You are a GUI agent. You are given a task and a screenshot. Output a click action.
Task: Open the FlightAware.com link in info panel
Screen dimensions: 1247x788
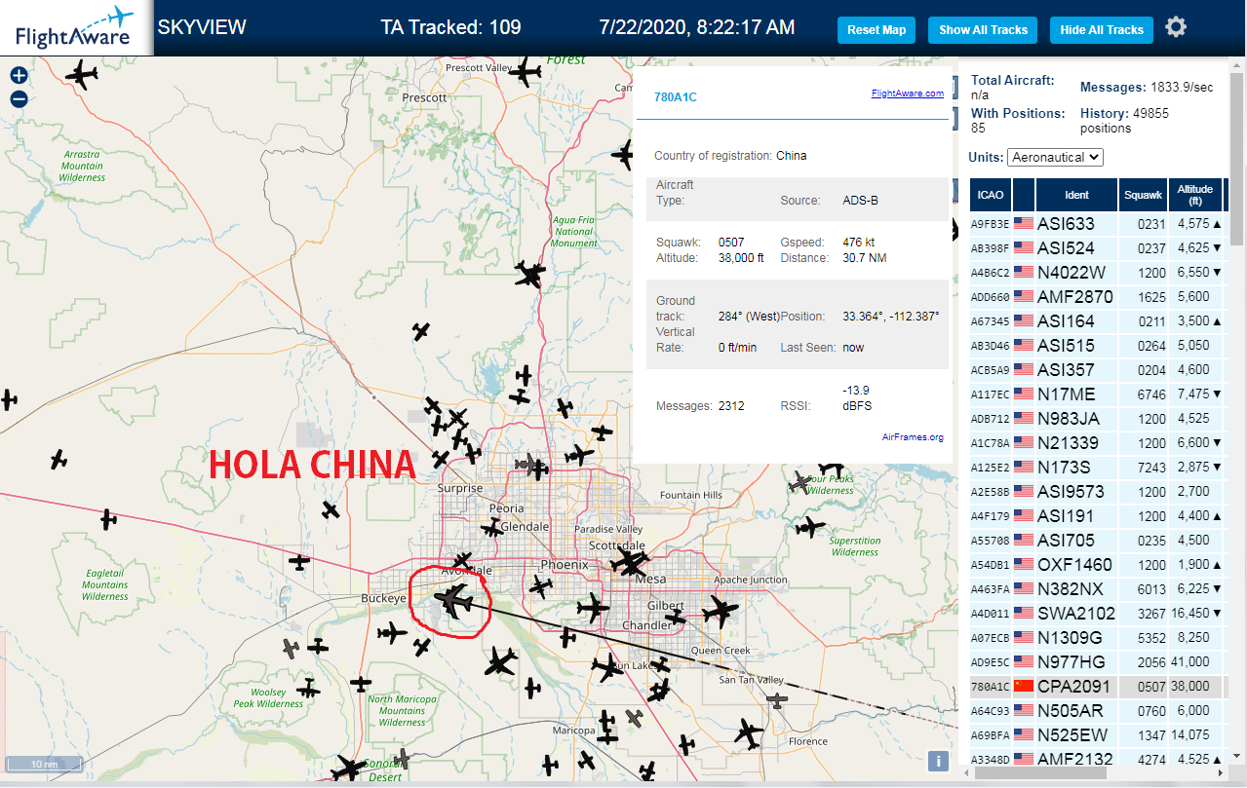pyautogui.click(x=907, y=94)
